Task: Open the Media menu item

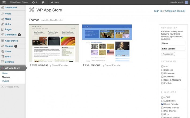Action: coord(8,19)
